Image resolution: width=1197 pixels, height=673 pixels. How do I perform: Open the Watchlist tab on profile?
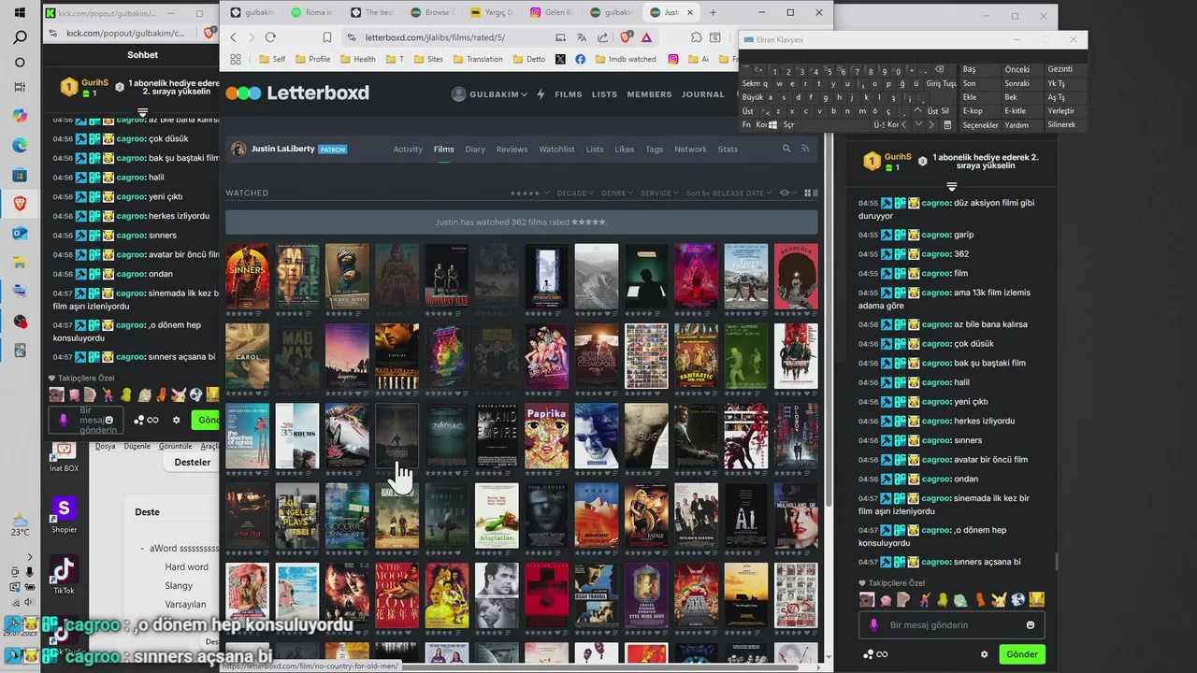[556, 150]
